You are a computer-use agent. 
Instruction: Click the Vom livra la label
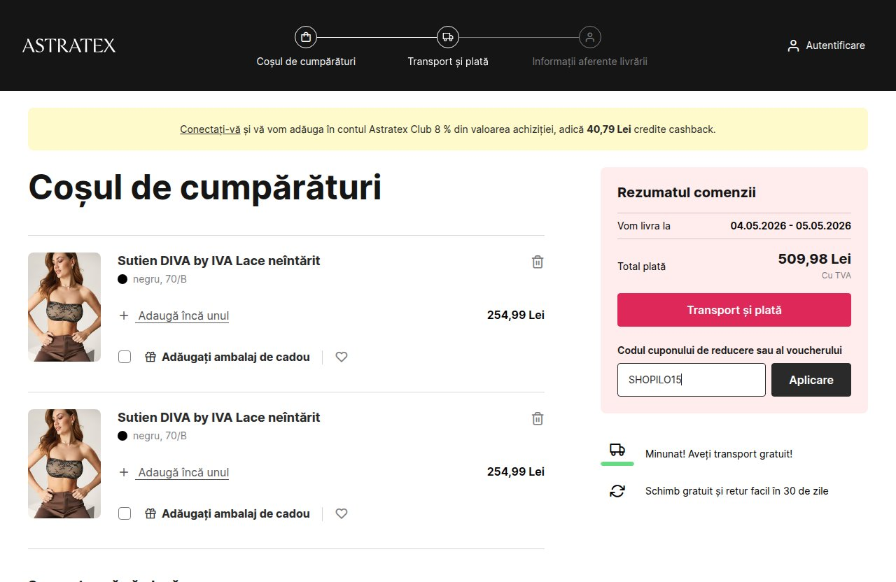(x=644, y=226)
